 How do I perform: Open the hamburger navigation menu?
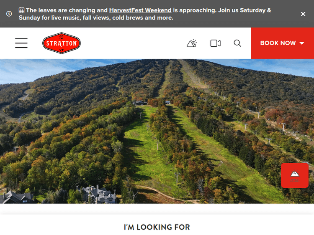point(21,43)
